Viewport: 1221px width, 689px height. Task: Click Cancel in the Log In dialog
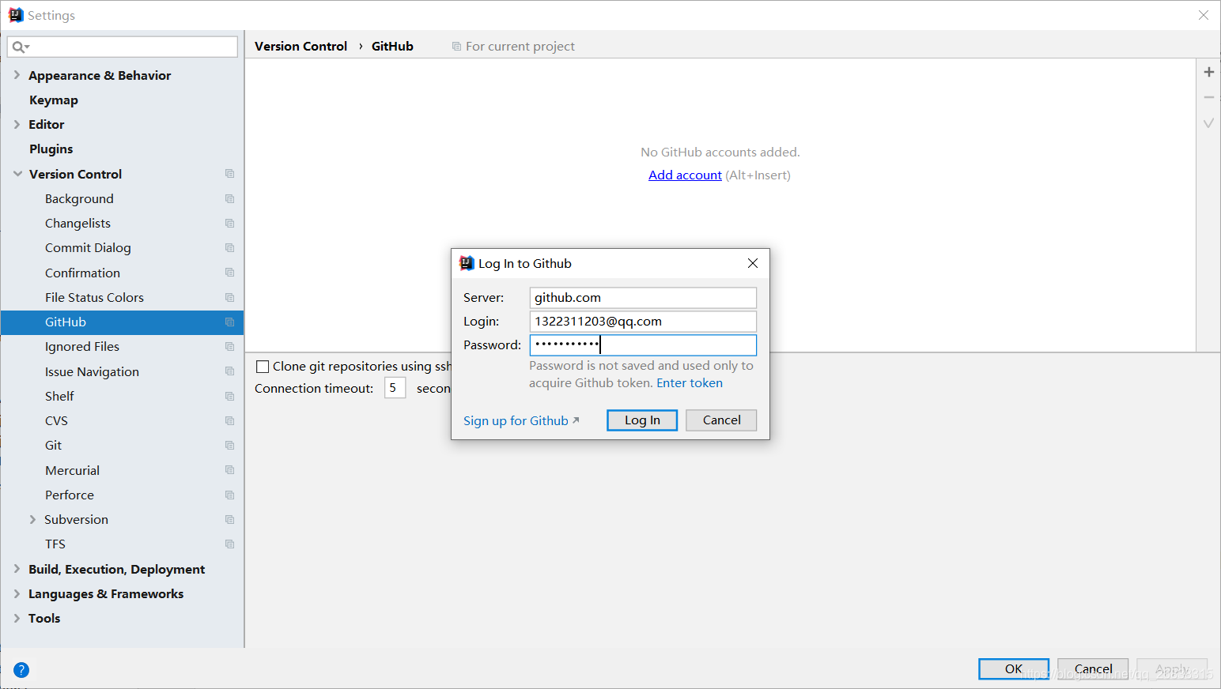pos(721,420)
